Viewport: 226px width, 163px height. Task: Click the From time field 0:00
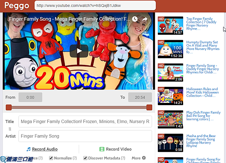tap(30, 97)
